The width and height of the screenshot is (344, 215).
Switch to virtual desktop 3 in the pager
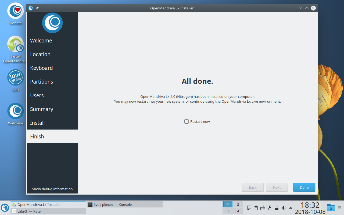point(228,211)
